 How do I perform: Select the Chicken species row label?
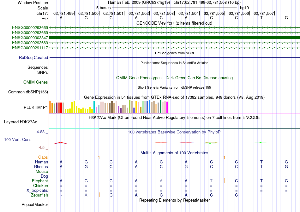(40, 185)
